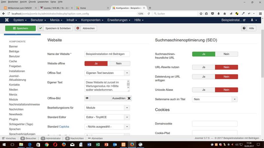This screenshot has height=148, width=264.
Task: Click the Abbrechen button
Action: (86, 28)
